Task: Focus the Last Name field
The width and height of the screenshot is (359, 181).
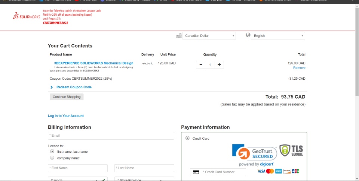Action: (x=144, y=168)
